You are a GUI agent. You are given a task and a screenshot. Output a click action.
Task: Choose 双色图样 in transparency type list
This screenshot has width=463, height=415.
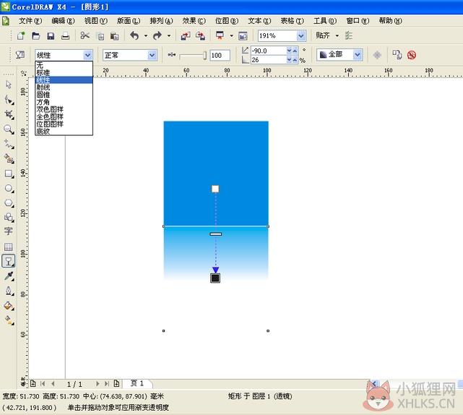[x=64, y=109]
